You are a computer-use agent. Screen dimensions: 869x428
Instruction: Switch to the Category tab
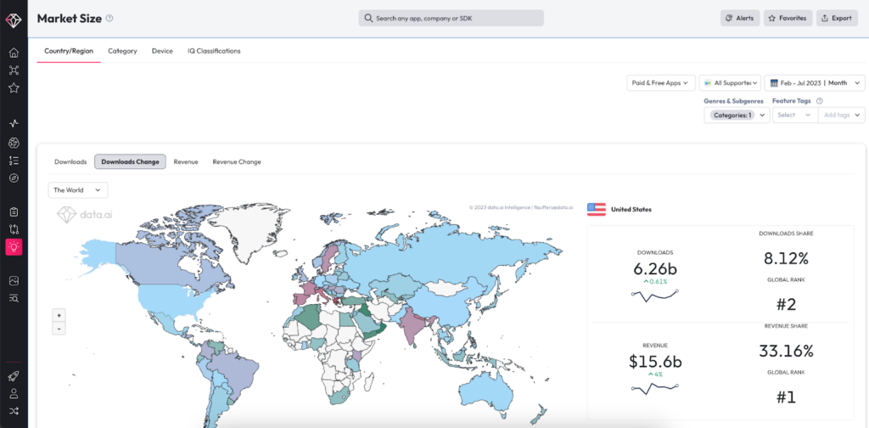coord(122,51)
